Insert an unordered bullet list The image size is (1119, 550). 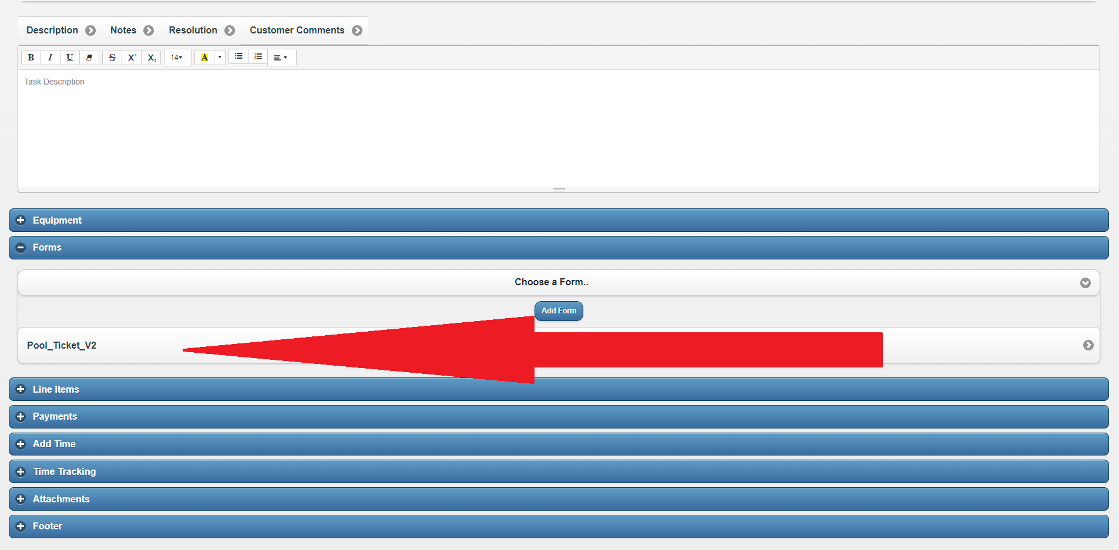[x=238, y=56]
